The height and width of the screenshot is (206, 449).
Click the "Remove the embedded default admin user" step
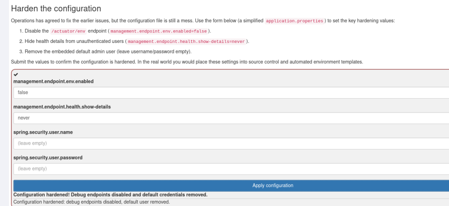tap(108, 52)
